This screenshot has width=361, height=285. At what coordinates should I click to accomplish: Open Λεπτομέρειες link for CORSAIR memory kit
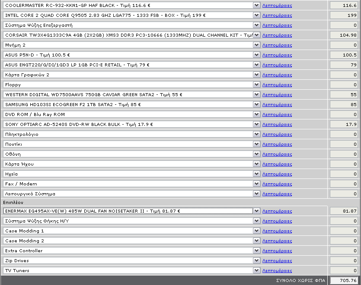point(277,35)
